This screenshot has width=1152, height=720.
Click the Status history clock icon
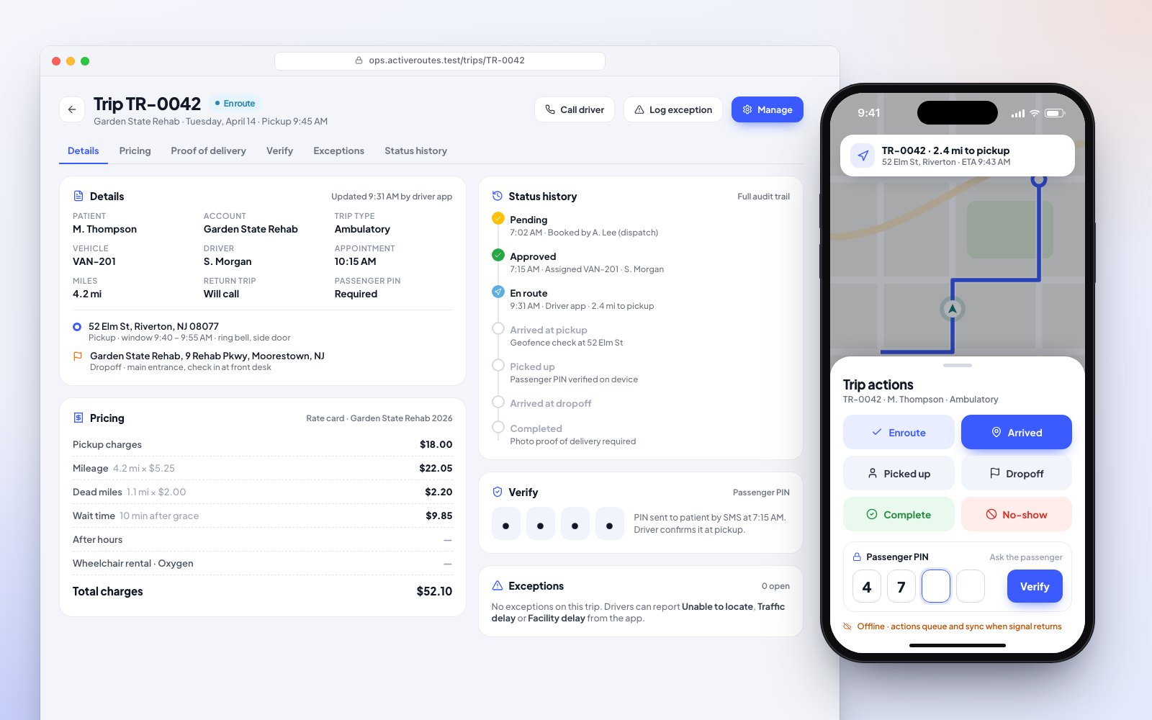pyautogui.click(x=497, y=196)
